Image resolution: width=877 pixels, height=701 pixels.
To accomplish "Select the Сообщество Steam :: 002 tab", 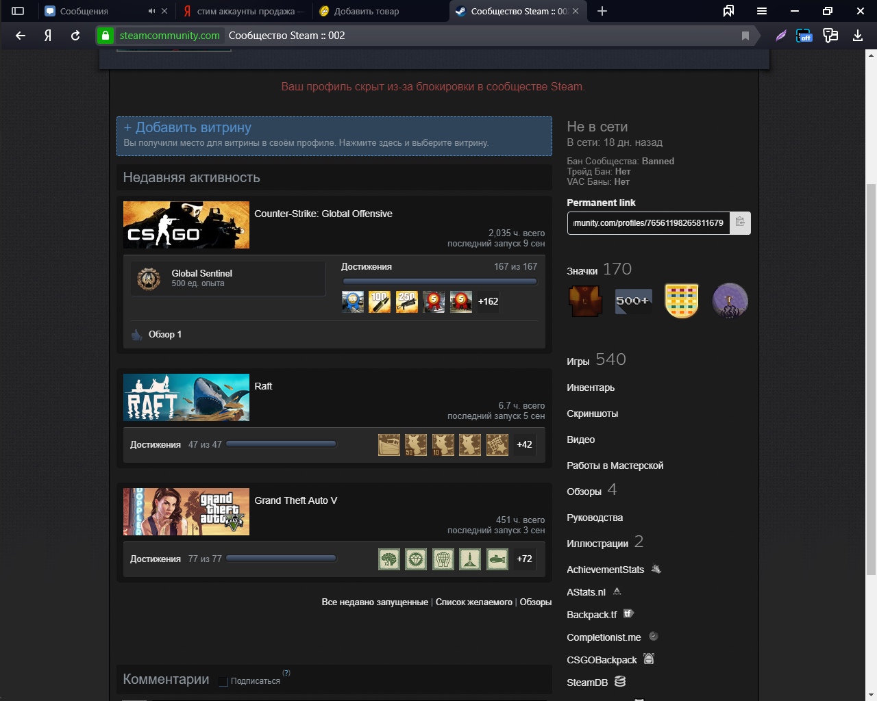I will click(519, 11).
